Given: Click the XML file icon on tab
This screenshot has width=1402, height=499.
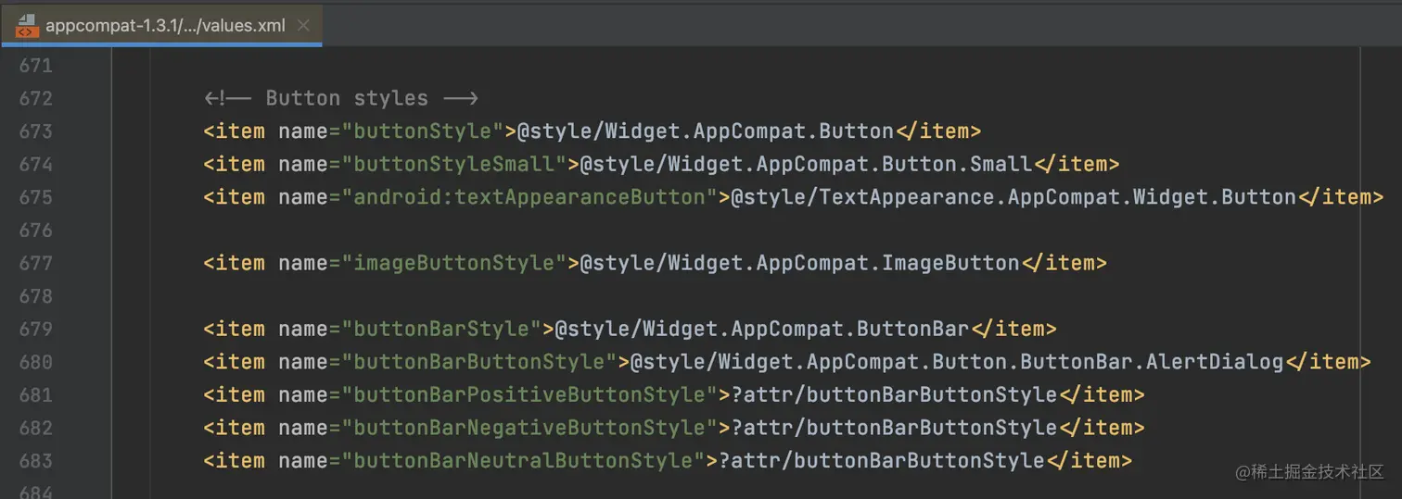Looking at the screenshot, I should tap(28, 26).
